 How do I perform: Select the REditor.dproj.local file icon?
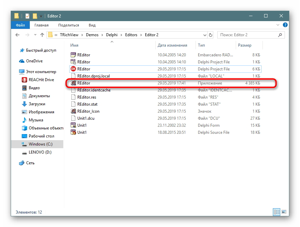(x=73, y=76)
